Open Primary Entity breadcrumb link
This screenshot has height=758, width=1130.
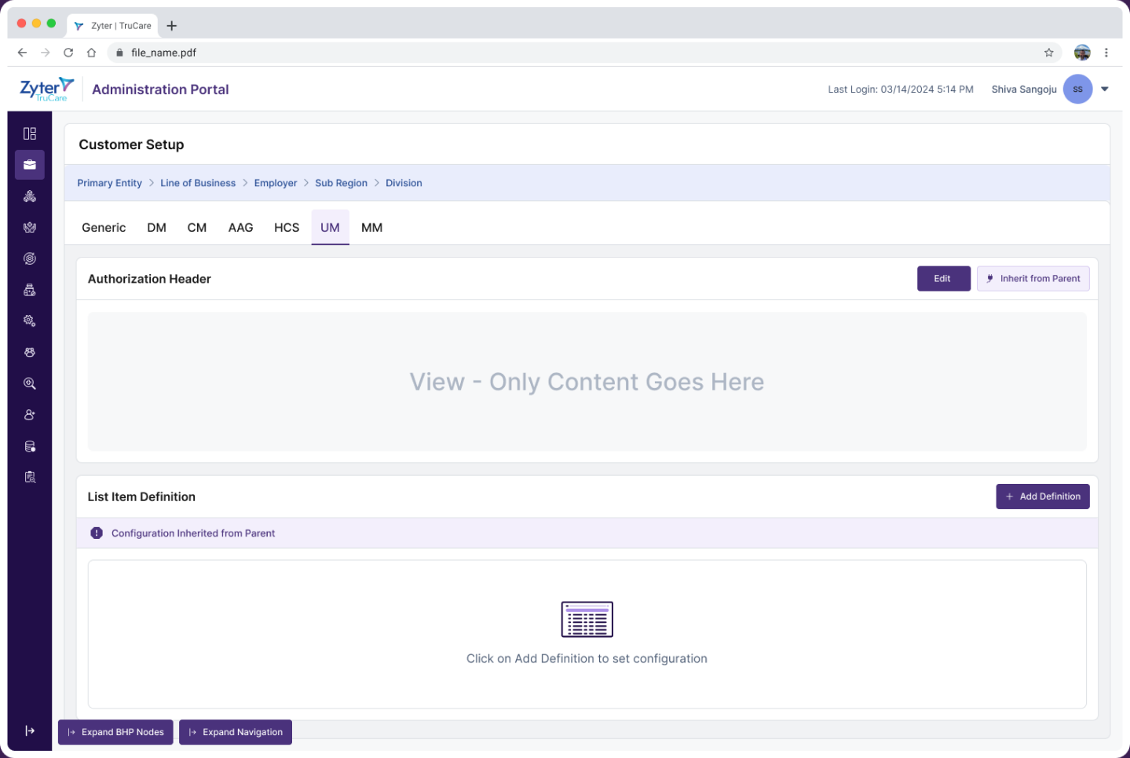[x=109, y=183]
